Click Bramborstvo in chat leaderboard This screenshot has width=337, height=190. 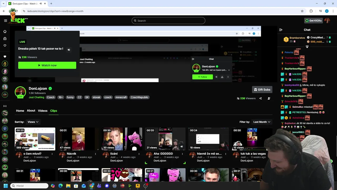[x=297, y=38]
